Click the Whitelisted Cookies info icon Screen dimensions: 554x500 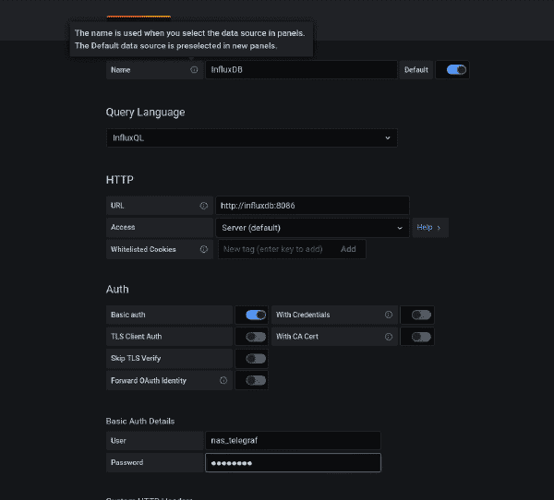(x=204, y=249)
